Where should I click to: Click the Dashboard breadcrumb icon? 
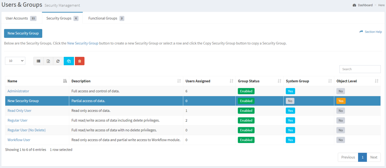tap(354, 5)
